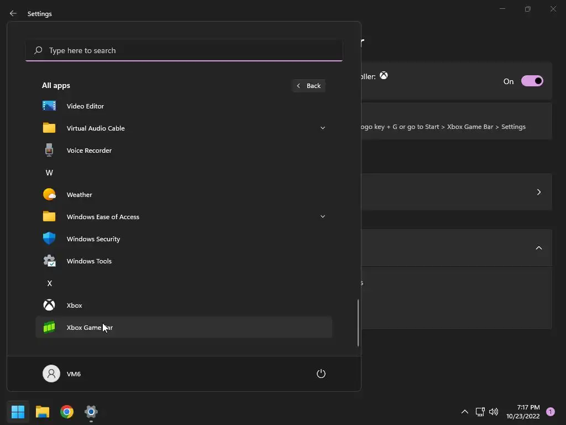Image resolution: width=566 pixels, height=425 pixels.
Task: Go back from All apps list
Action: click(308, 86)
